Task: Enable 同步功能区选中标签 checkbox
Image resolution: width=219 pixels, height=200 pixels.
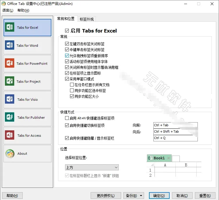Action: click(72, 91)
